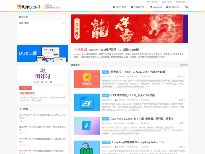Click the 最新发布 section heading

75,65
